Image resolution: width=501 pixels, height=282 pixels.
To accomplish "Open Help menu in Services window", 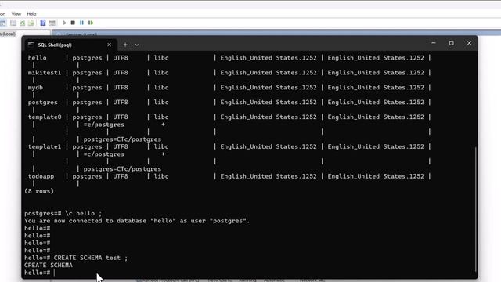I will tap(31, 14).
